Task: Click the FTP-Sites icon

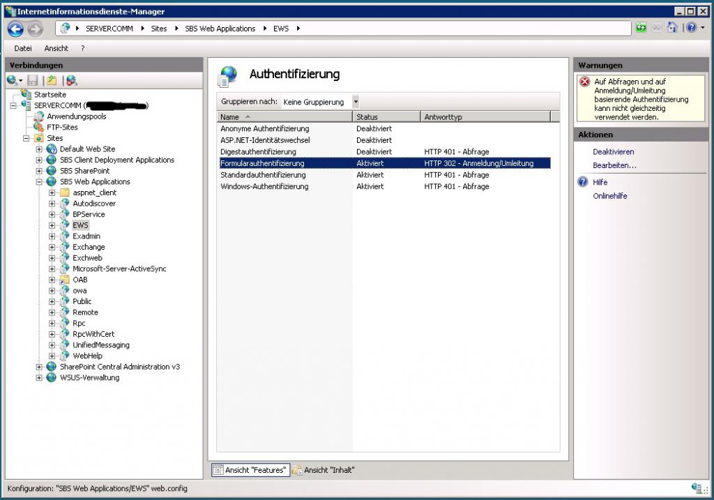Action: pyautogui.click(x=39, y=127)
